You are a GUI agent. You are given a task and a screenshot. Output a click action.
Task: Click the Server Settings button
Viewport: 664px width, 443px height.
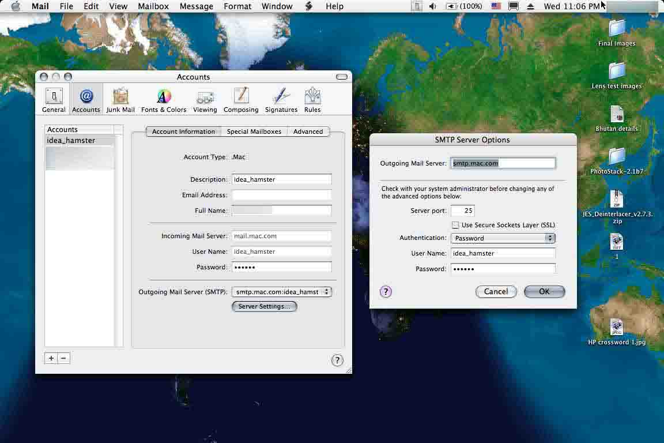point(264,306)
